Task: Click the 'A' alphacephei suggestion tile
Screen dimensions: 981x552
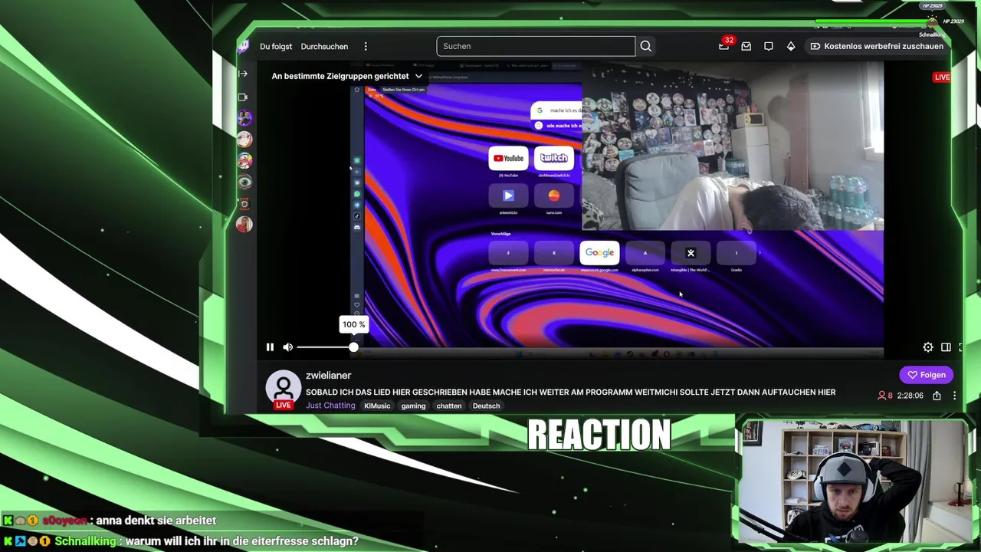Action: (645, 252)
